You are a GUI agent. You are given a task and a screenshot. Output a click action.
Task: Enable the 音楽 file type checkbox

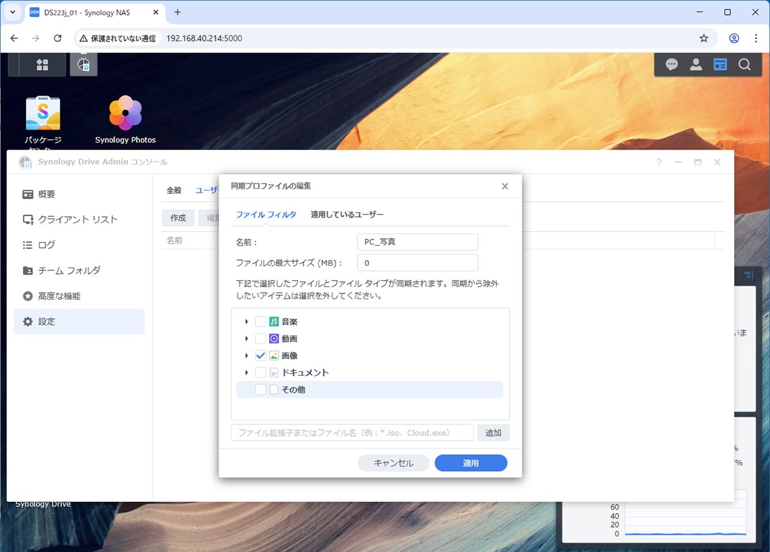261,322
